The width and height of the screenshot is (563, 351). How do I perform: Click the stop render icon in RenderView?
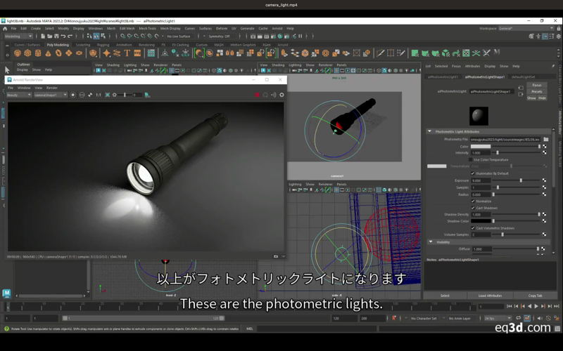tap(257, 95)
